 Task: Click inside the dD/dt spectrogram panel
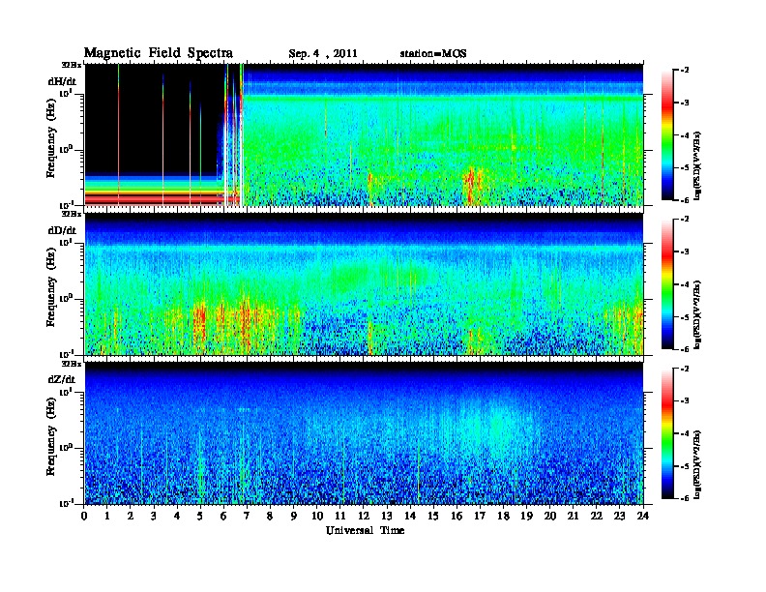pyautogui.click(x=364, y=283)
